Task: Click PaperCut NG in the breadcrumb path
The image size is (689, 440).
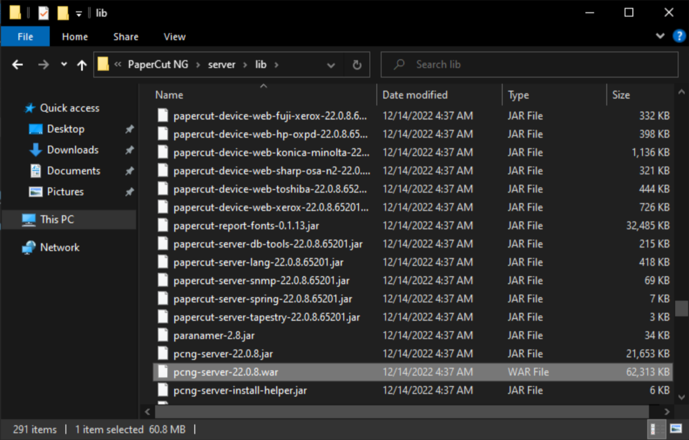Action: coord(158,64)
